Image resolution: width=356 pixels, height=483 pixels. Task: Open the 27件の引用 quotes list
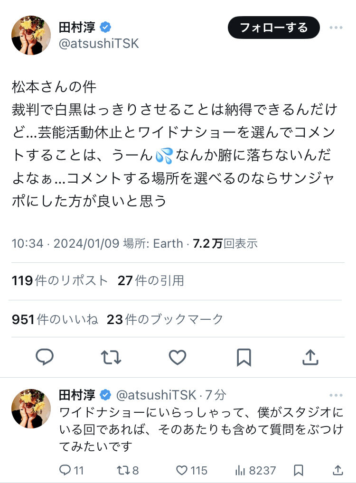point(150,281)
